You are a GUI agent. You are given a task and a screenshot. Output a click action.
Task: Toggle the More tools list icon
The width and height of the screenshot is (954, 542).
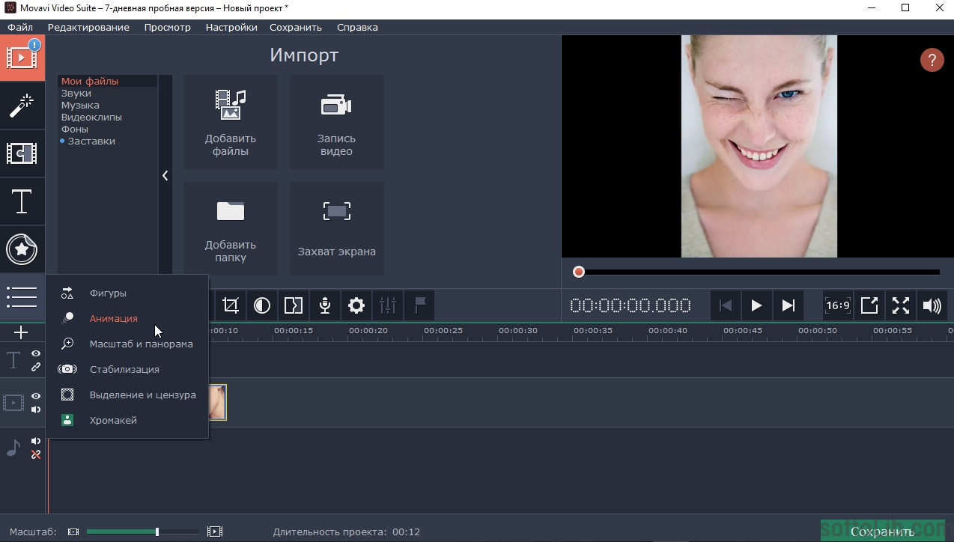22,297
